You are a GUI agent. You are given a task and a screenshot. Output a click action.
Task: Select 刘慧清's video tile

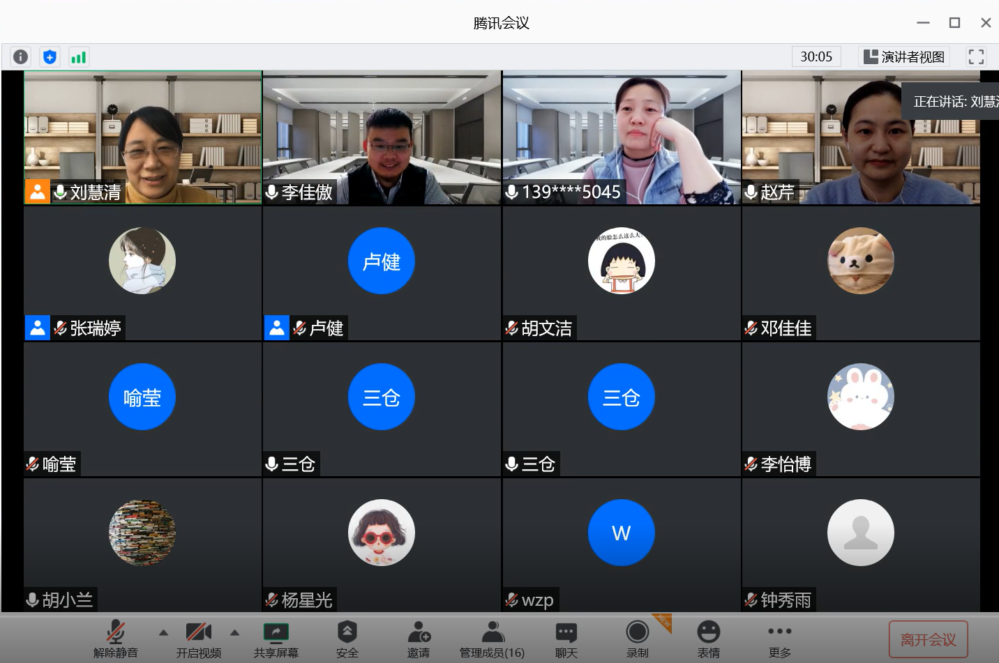143,137
